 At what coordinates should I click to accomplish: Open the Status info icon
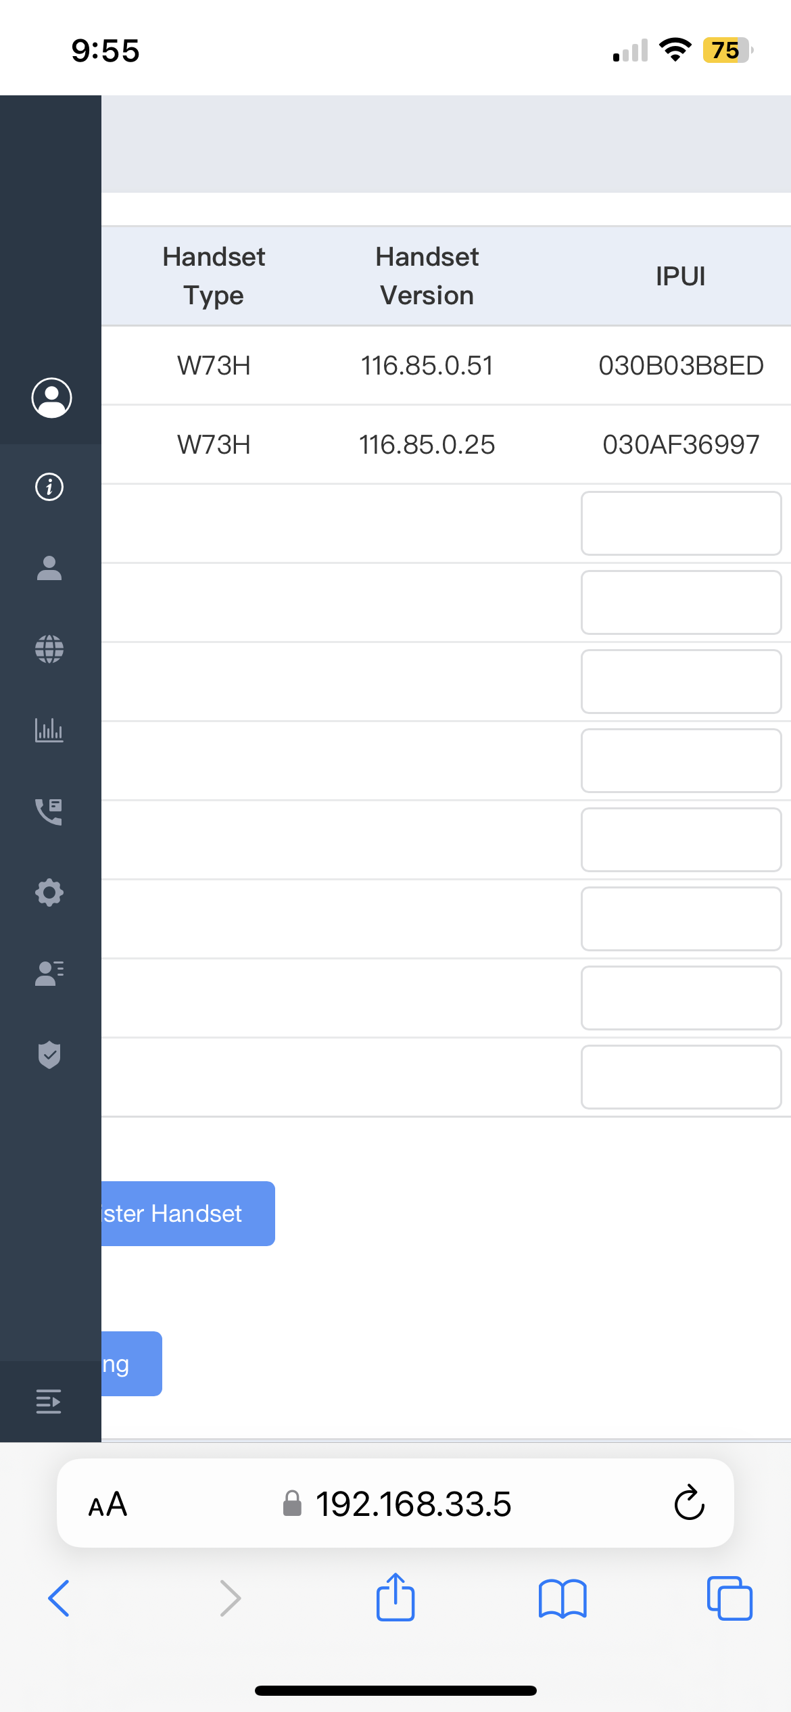click(x=49, y=487)
